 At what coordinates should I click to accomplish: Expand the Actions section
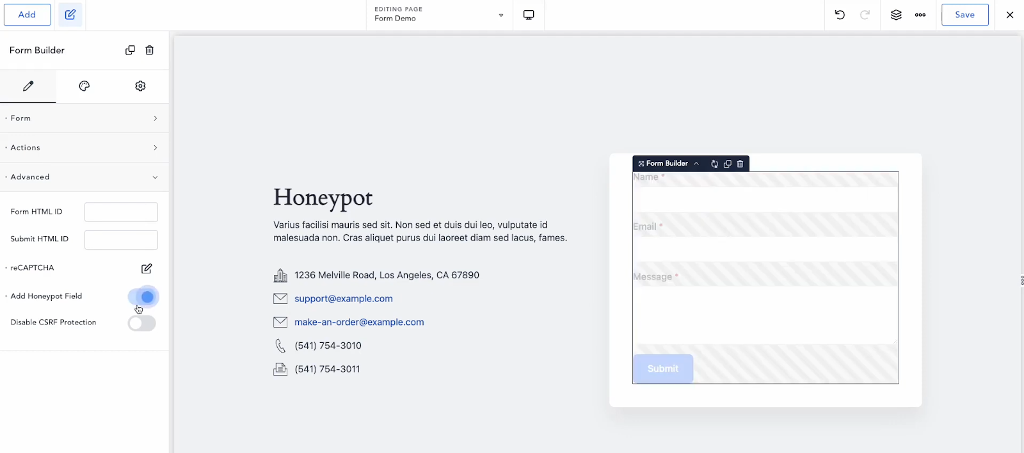click(84, 148)
